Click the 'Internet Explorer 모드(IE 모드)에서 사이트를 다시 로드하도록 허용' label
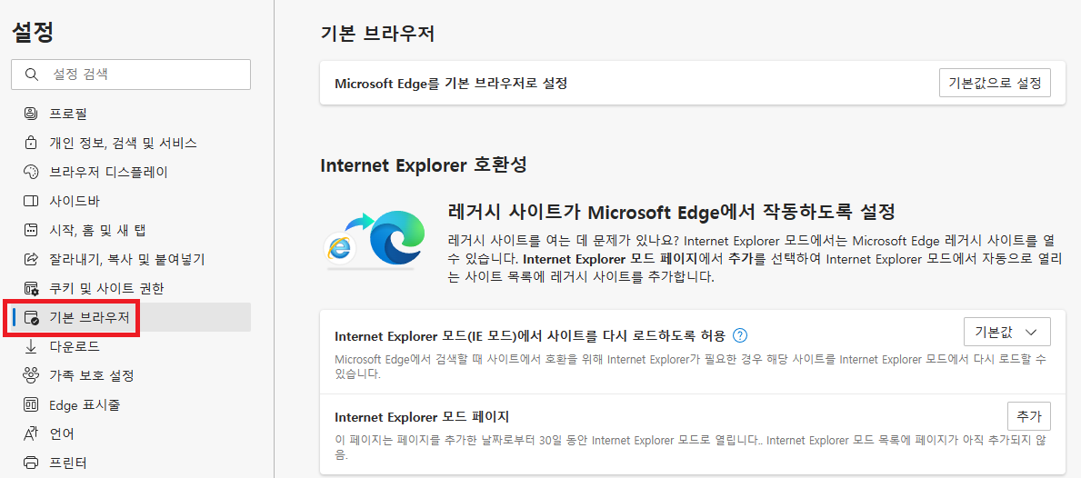The image size is (1081, 478). tap(529, 336)
